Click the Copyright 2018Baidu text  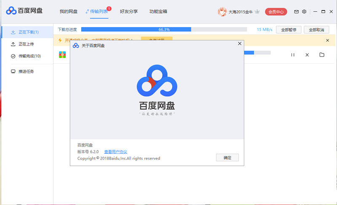click(119, 158)
